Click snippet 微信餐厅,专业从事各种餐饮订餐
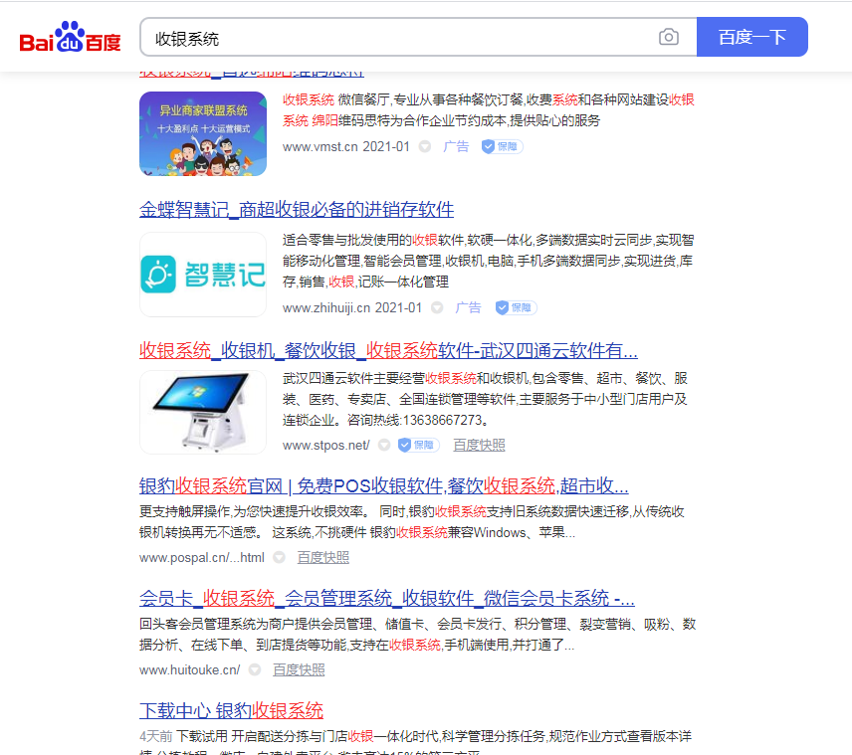Viewport: 852px width, 755px height. pyautogui.click(x=489, y=110)
